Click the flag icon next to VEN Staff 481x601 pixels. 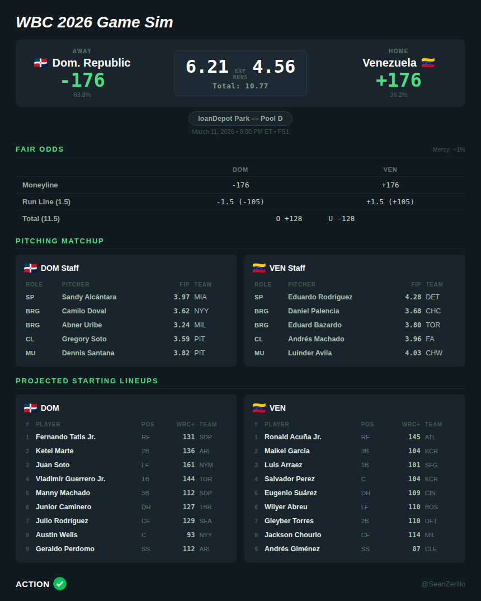click(259, 268)
